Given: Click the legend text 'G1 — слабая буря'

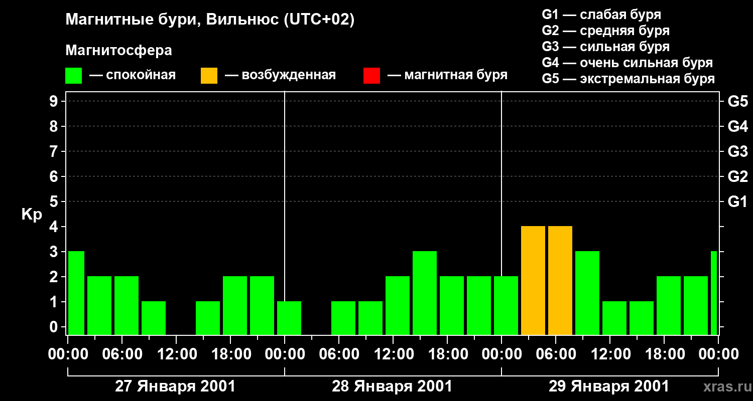Looking at the screenshot, I should click(x=601, y=15).
